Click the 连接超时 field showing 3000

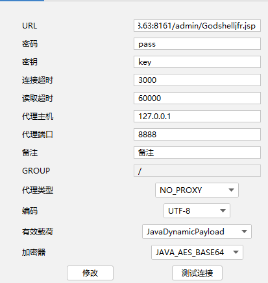pos(197,80)
